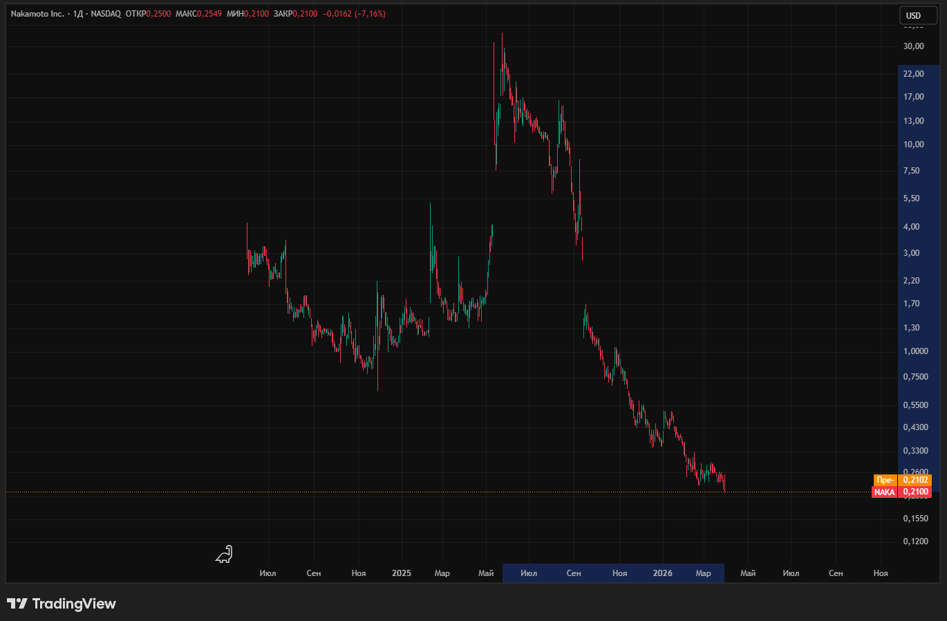Screen dimensions: 947x621
Task: Click 1,70 on the price scale
Action: coord(911,304)
